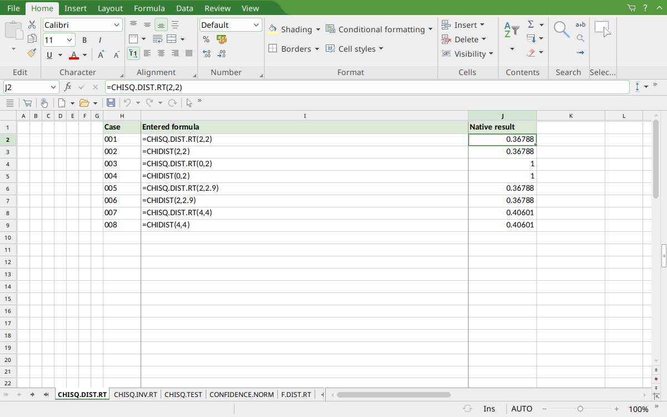Viewport: 667px width, 417px height.
Task: Click the Select all dotted rectangle icon
Action: (x=603, y=29)
